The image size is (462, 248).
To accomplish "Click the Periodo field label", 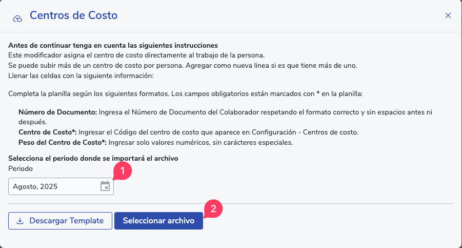I will click(x=21, y=168).
